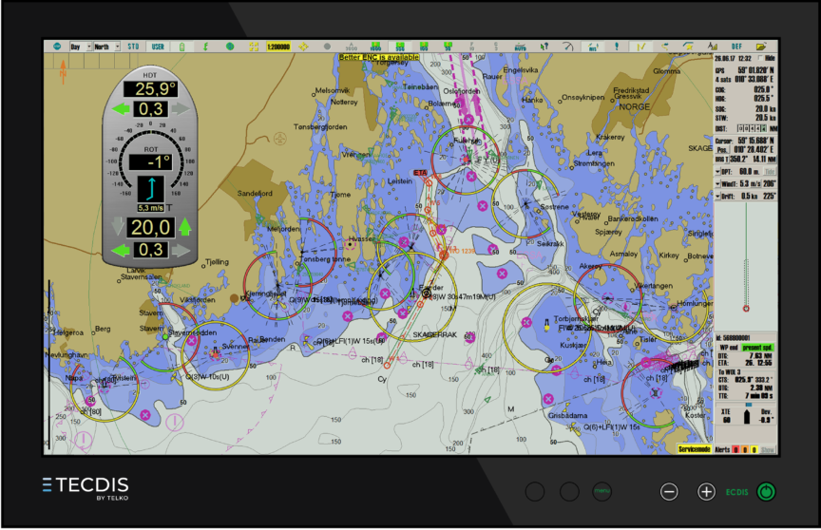Image resolution: width=821 pixels, height=530 pixels.
Task: Click the yellow four-arrows zoom icon
Action: (x=254, y=47)
